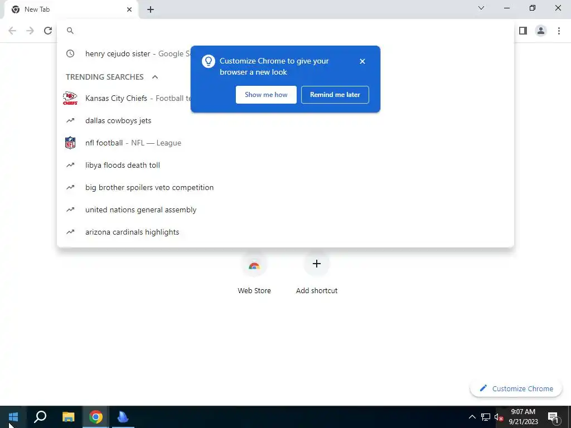Click the network tray icon

coord(486,417)
